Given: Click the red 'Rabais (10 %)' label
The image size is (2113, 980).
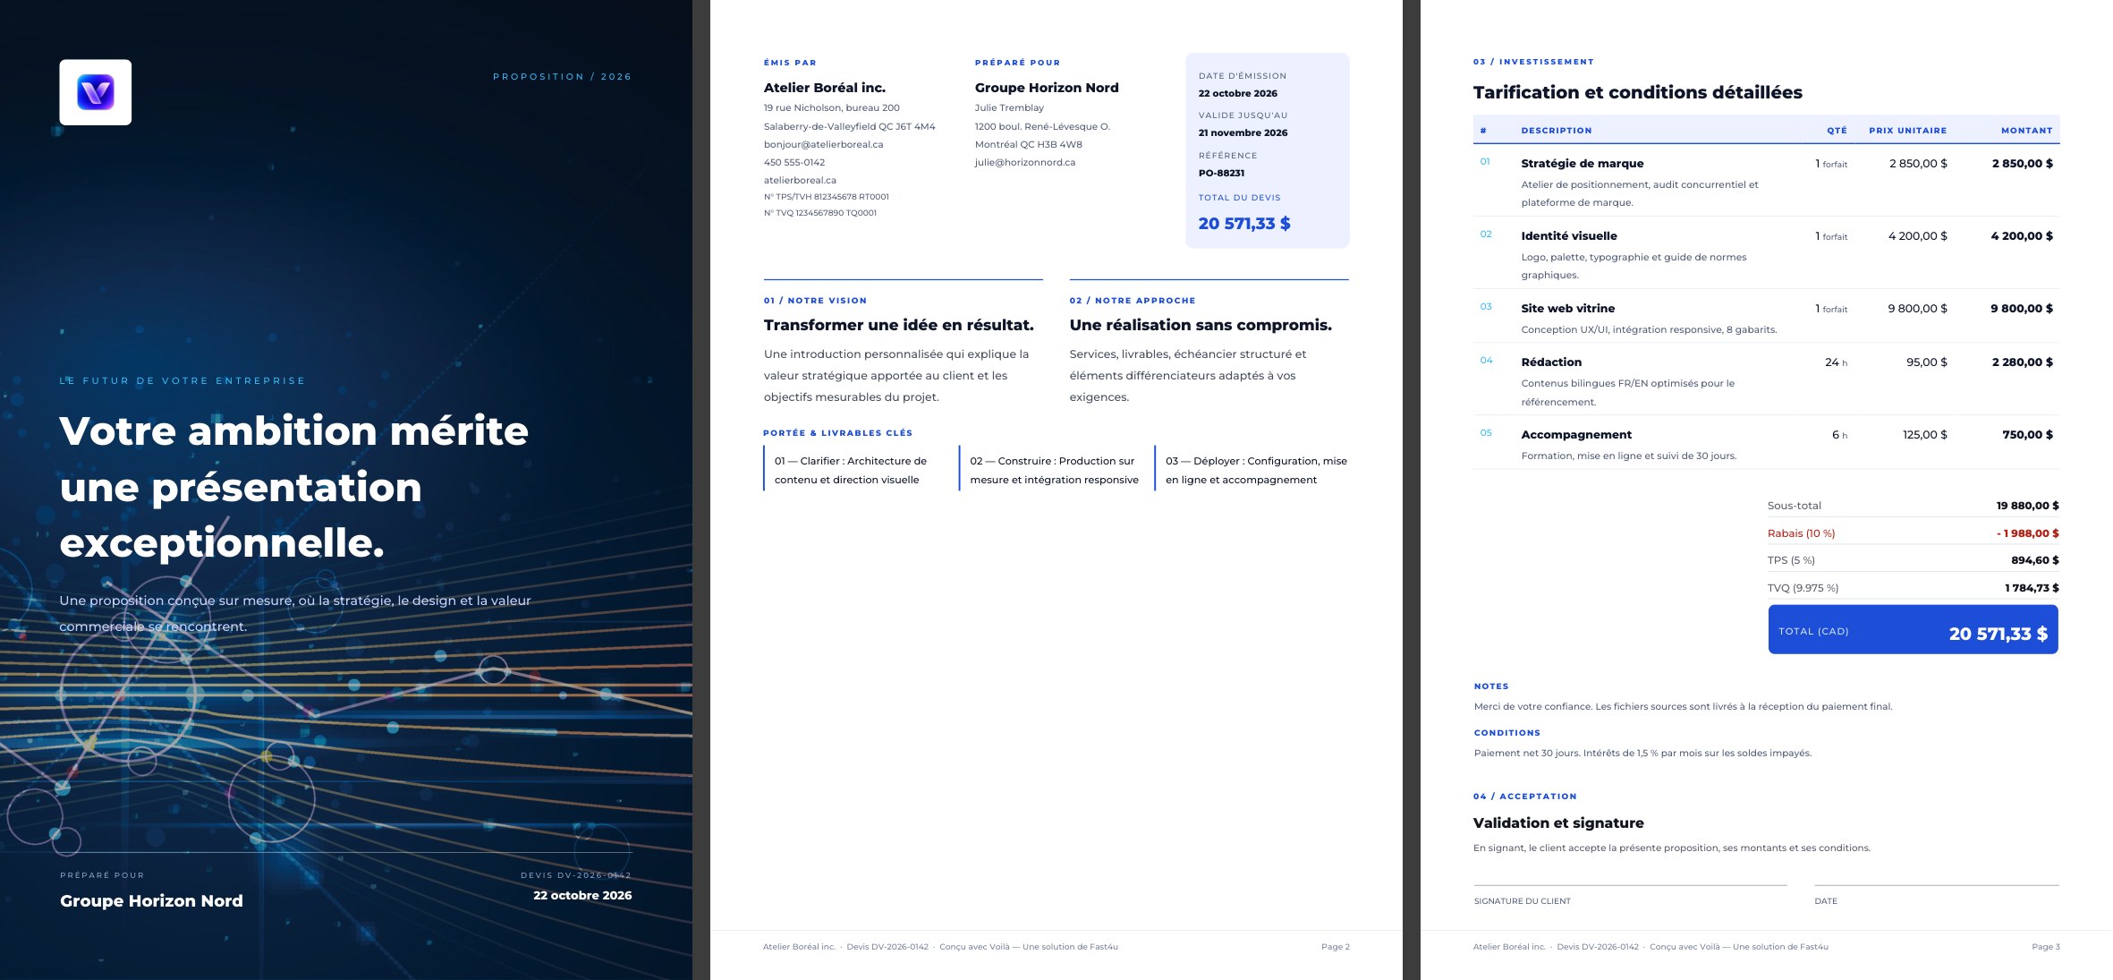Looking at the screenshot, I should [x=1801, y=533].
